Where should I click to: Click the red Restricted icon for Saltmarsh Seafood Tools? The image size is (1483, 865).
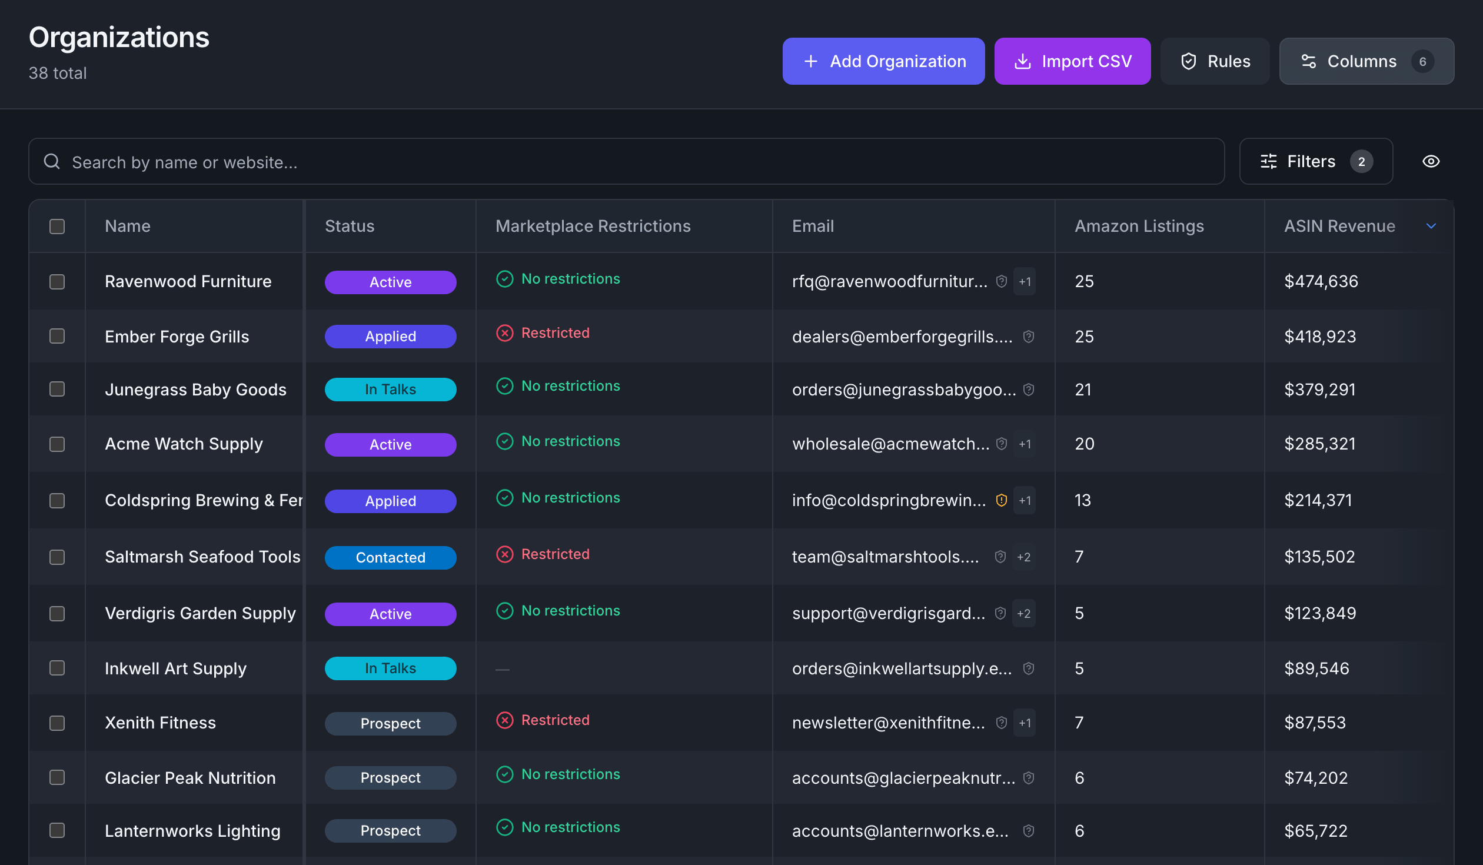[504, 554]
